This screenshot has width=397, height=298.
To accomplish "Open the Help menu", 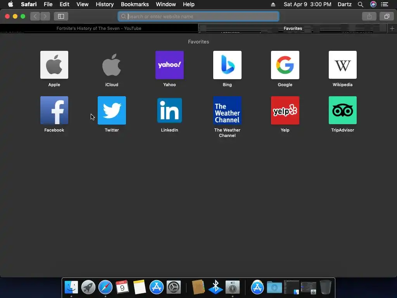I will click(x=189, y=4).
